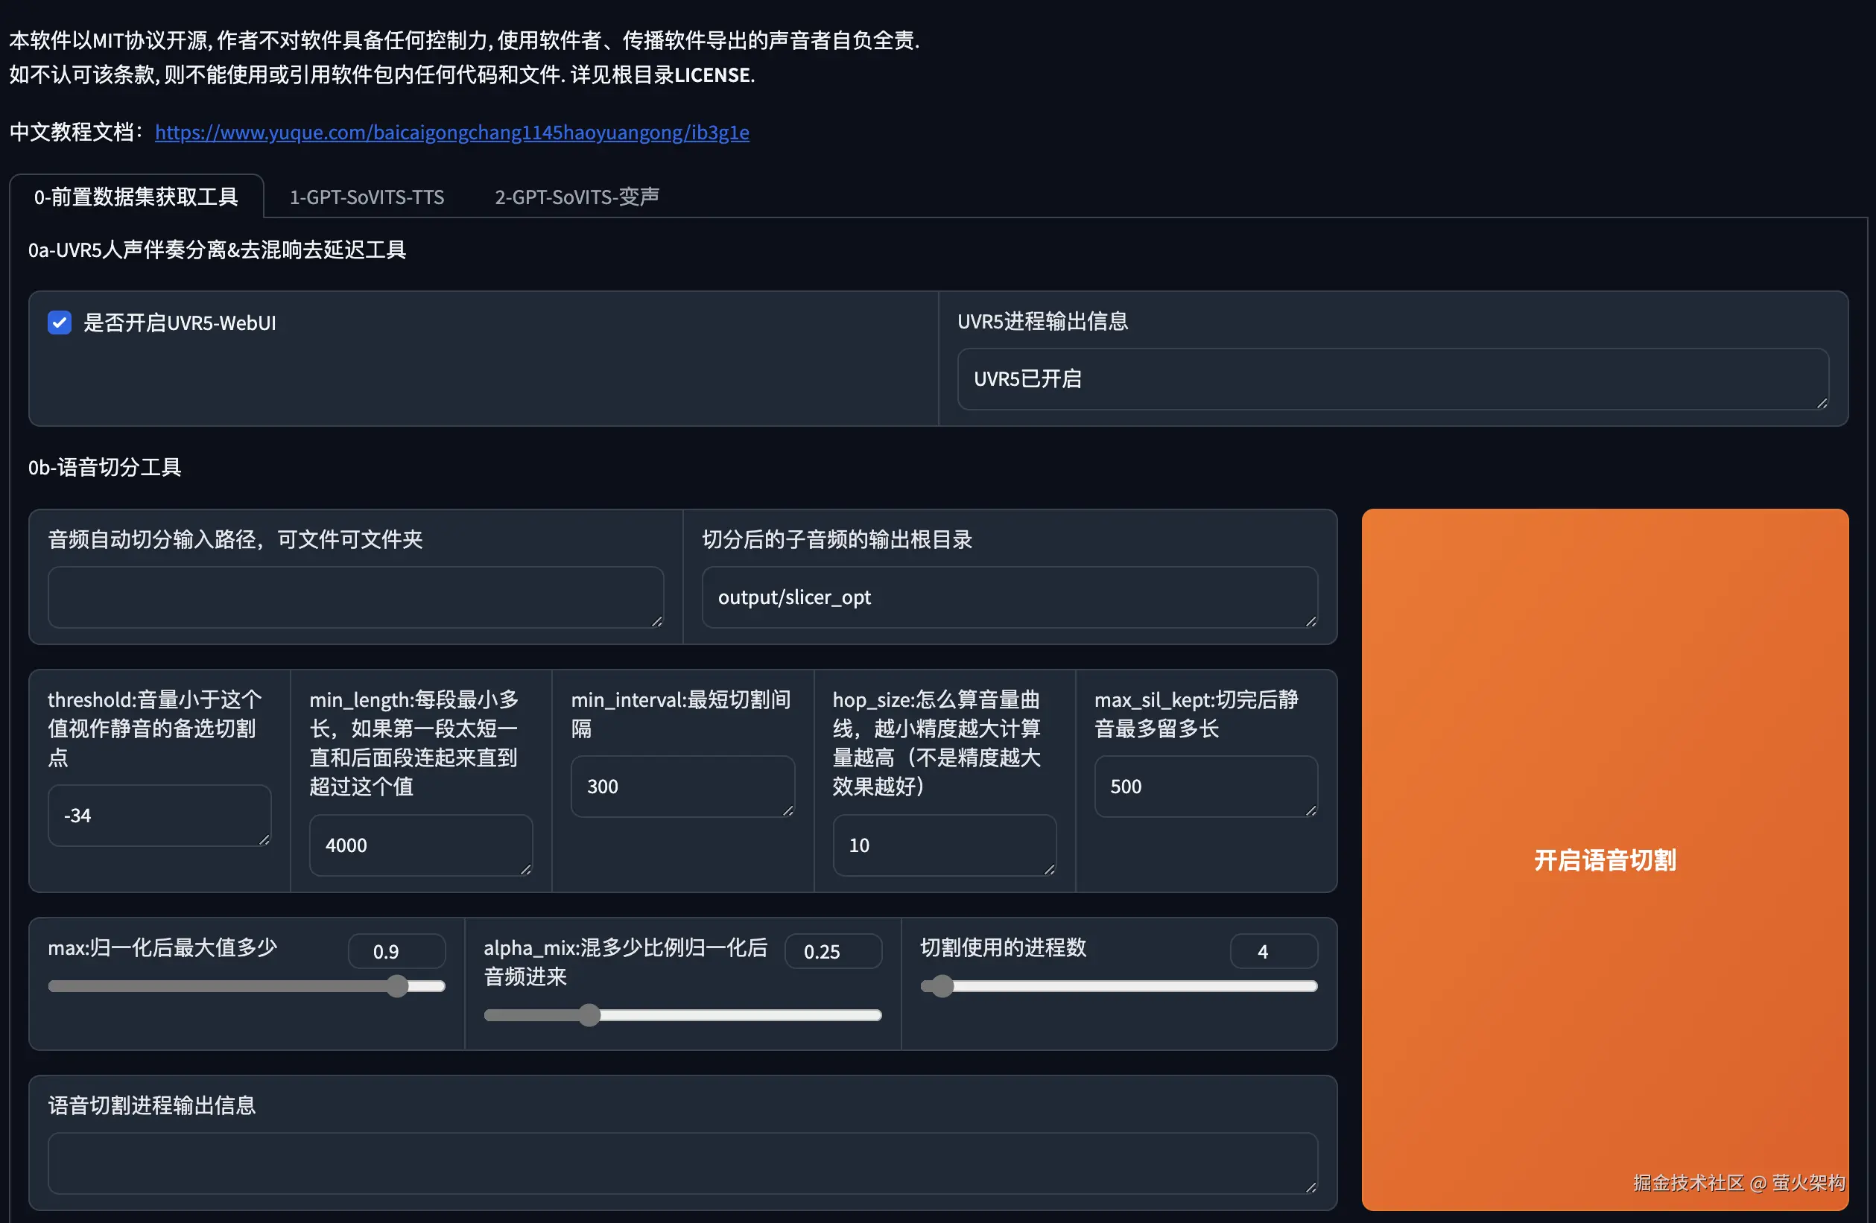Click the threshold field showing -34
The height and width of the screenshot is (1223, 1876).
159,815
